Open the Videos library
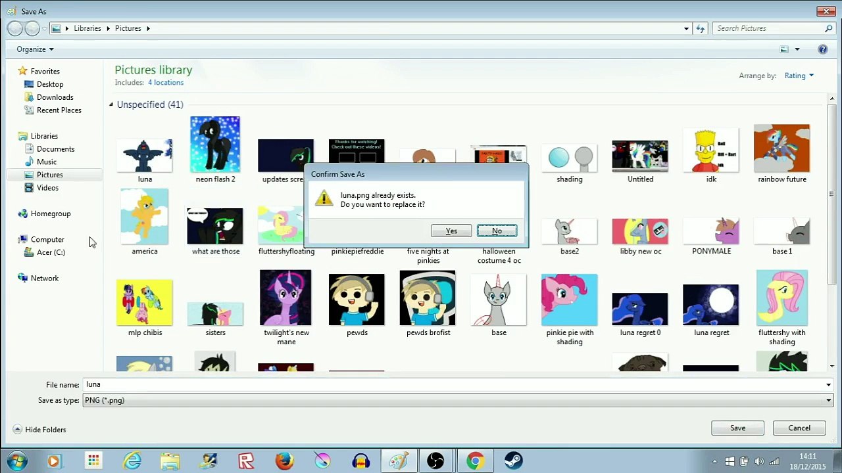The image size is (842, 473). tap(41, 188)
